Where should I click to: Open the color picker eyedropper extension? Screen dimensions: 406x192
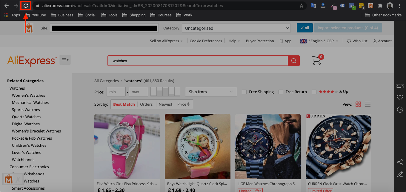click(333, 6)
